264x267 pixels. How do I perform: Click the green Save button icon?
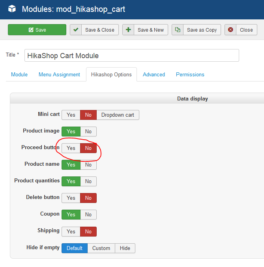pos(31,30)
